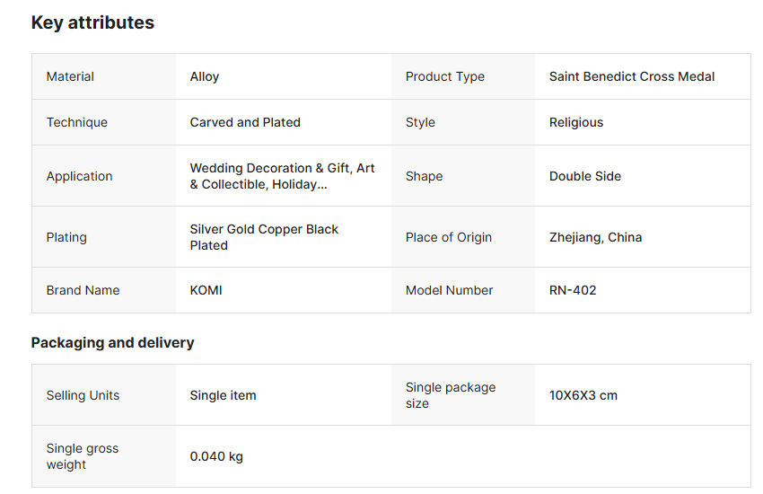Select the Silver Gold Copper Black Plated text
Image resolution: width=763 pixels, height=494 pixels.
tap(264, 237)
